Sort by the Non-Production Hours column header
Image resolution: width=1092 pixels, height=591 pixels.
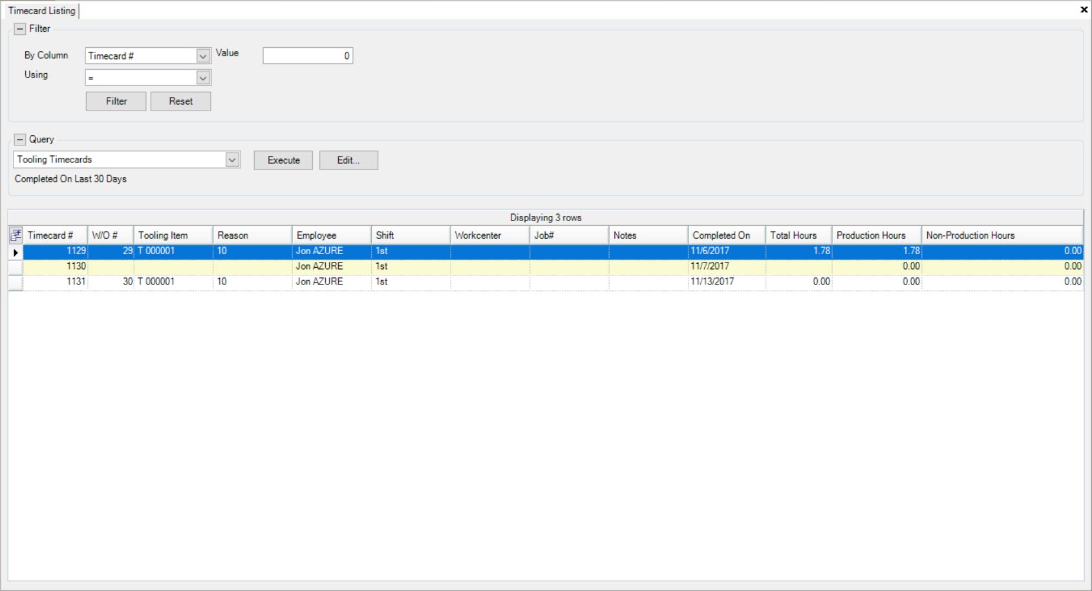pyautogui.click(x=1002, y=235)
